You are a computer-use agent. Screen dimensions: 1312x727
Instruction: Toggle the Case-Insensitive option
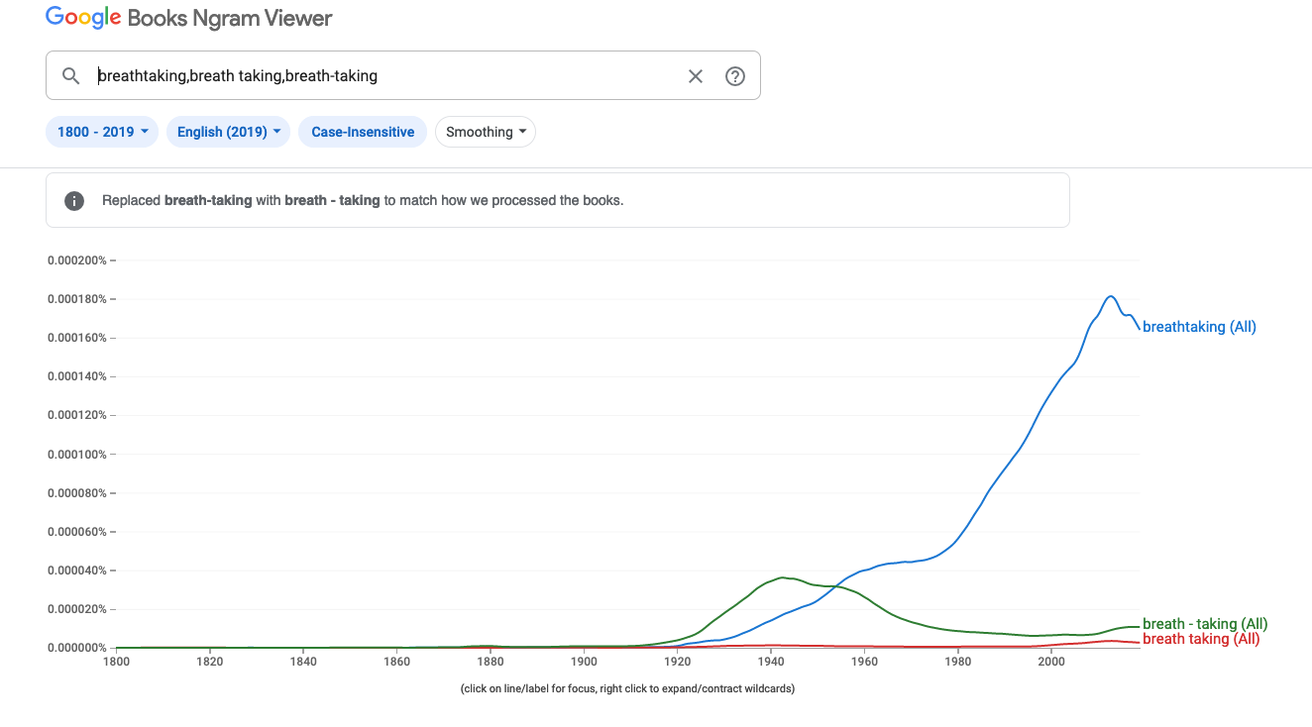tap(363, 132)
